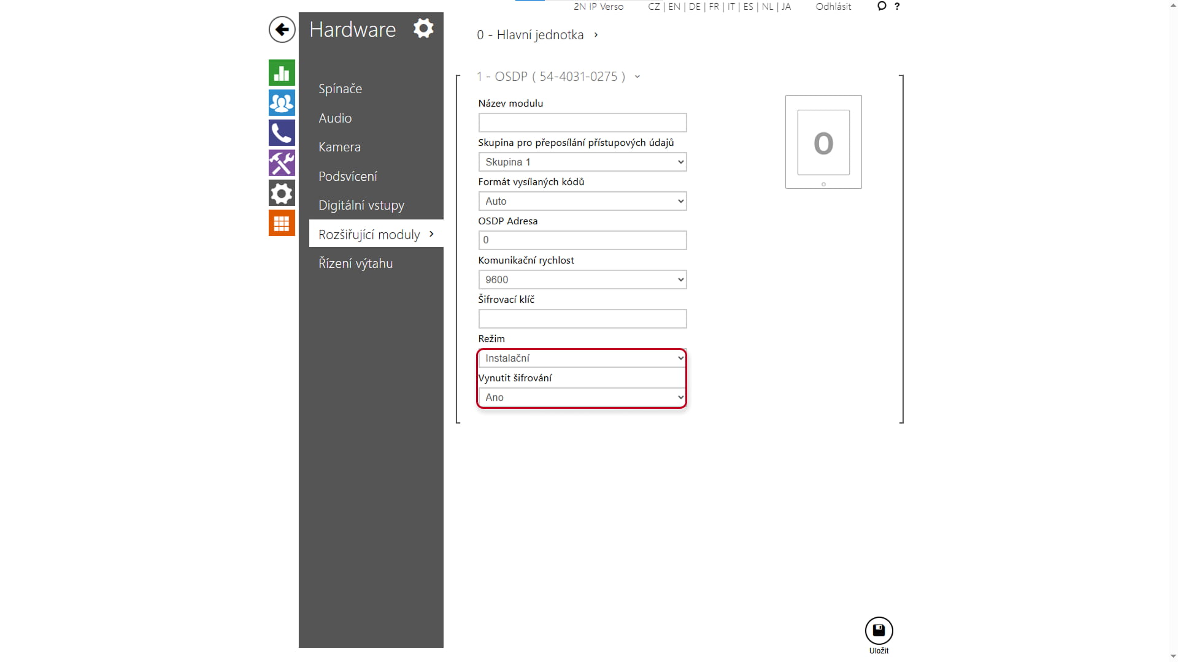
Task: Select Rozšiřující moduly menu item
Action: [x=375, y=234]
